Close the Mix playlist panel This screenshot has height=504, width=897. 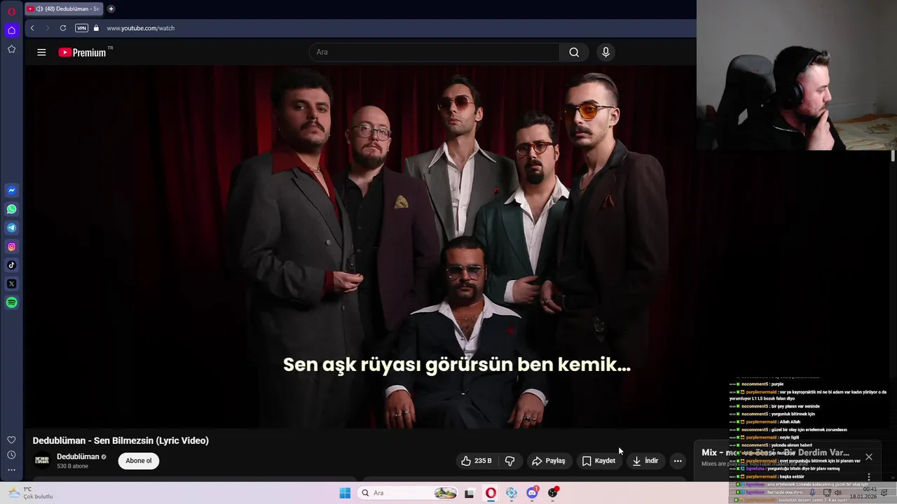pyautogui.click(x=869, y=456)
